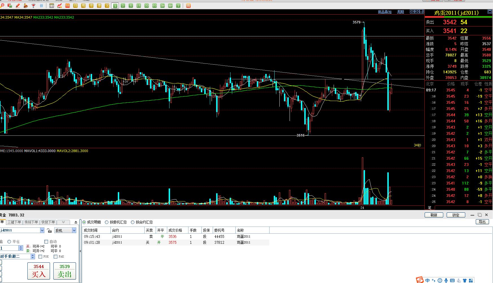
Task: Click the 中 language indicator in IME bar
Action: [427, 280]
